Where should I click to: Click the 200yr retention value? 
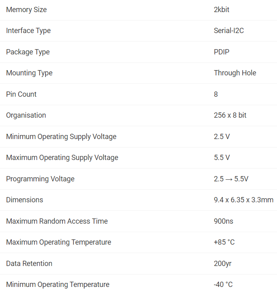point(223,264)
